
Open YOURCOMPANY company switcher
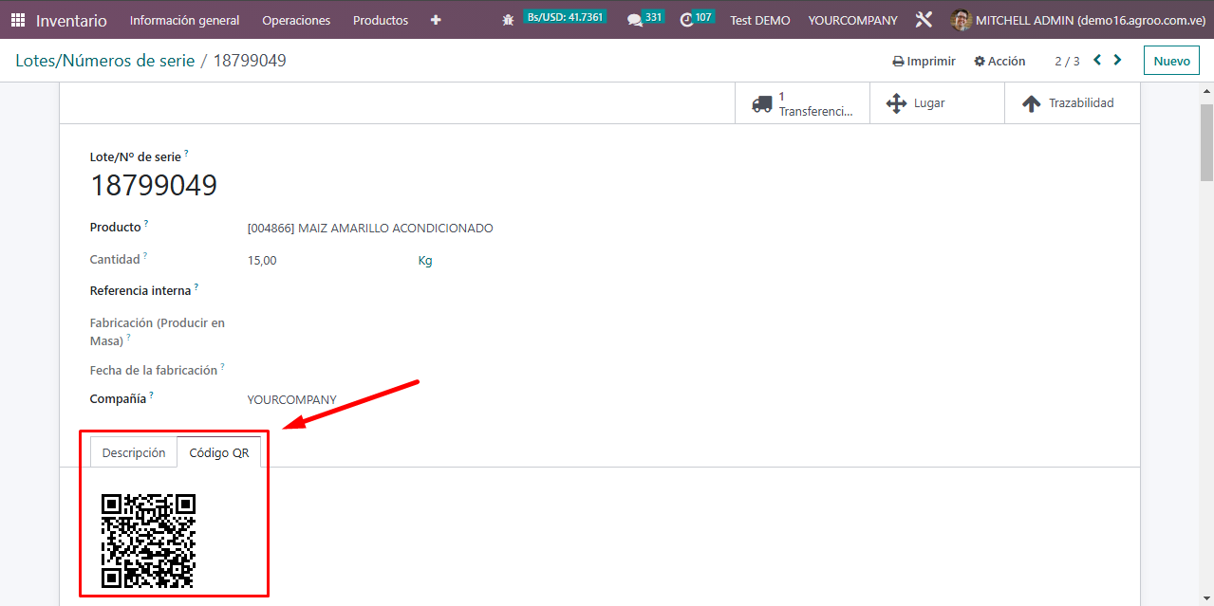tap(852, 20)
